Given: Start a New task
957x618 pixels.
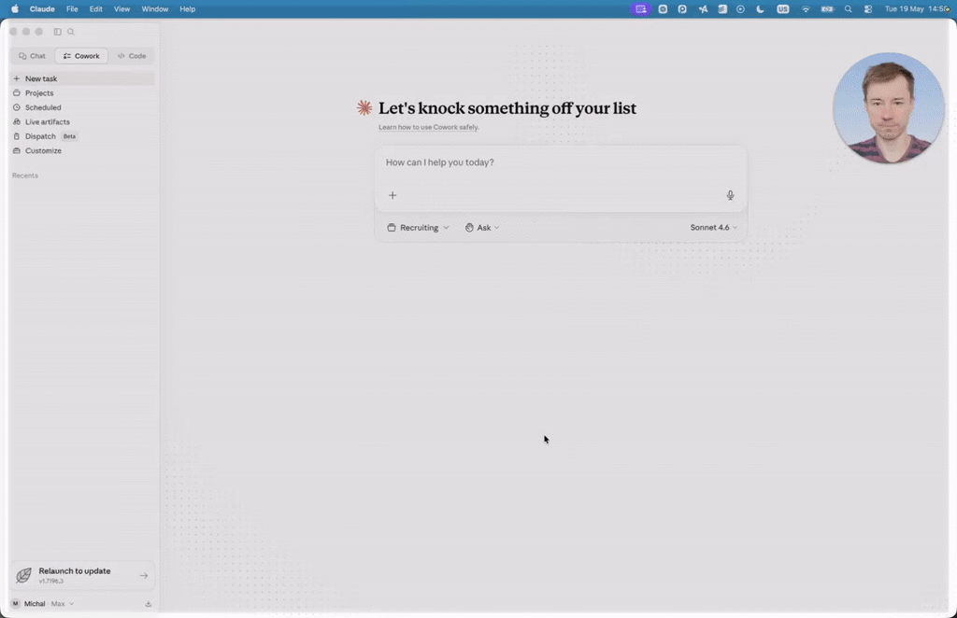Looking at the screenshot, I should click(x=82, y=78).
